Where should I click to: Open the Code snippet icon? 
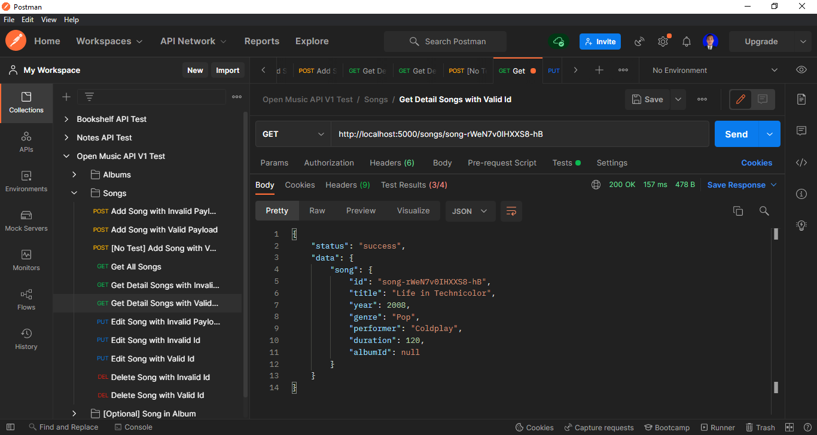[x=801, y=163]
